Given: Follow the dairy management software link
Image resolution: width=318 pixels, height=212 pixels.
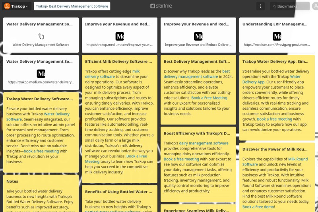Looking at the screenshot, I should [x=204, y=143].
